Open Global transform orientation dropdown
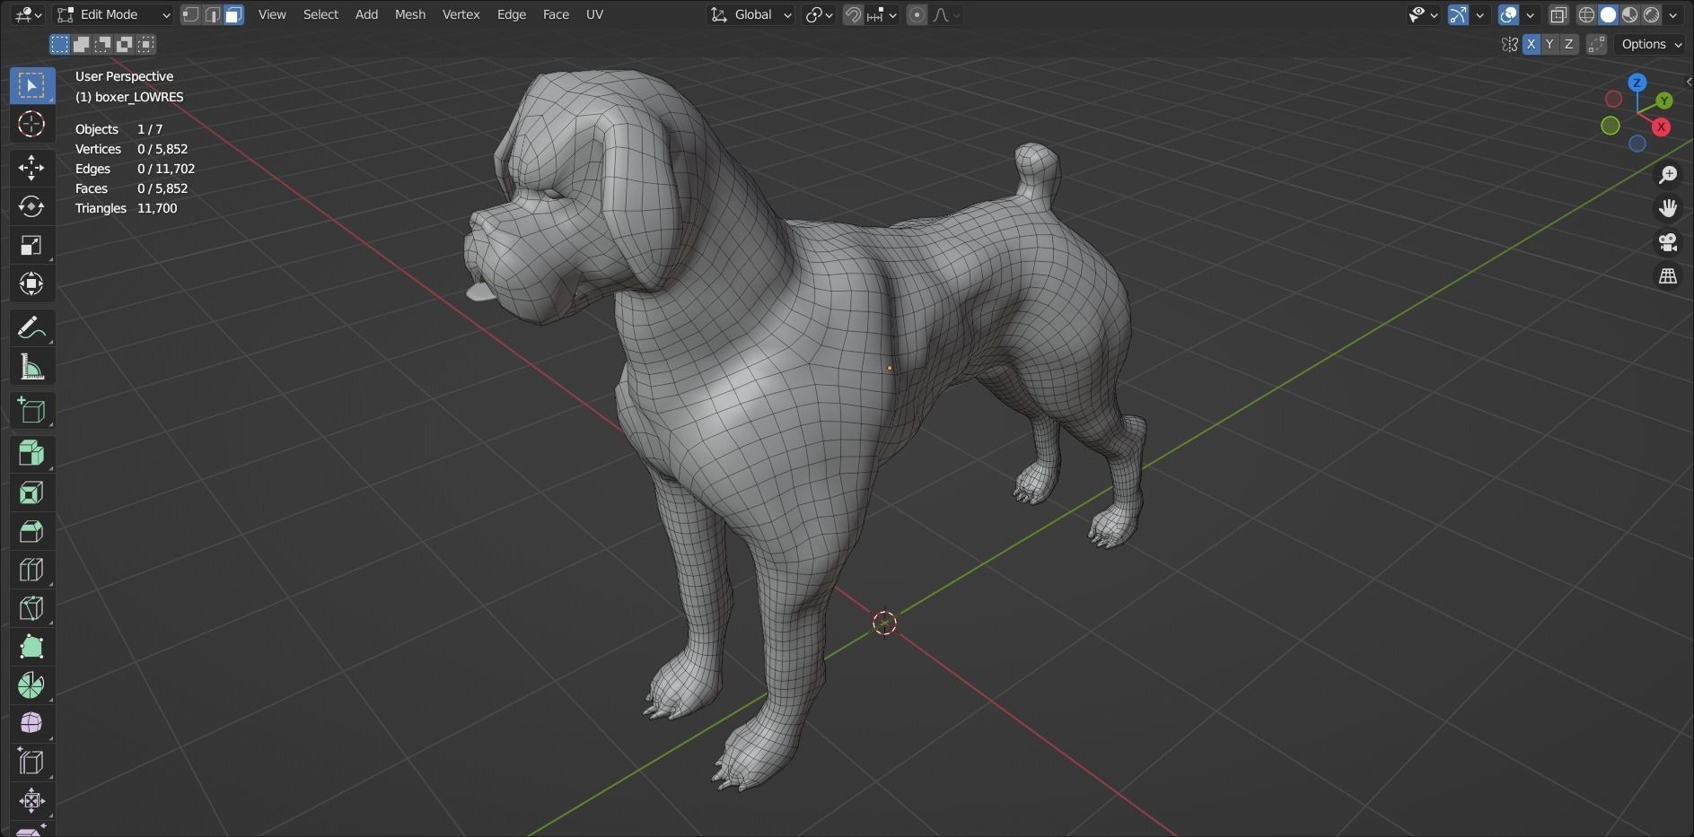 (x=751, y=14)
